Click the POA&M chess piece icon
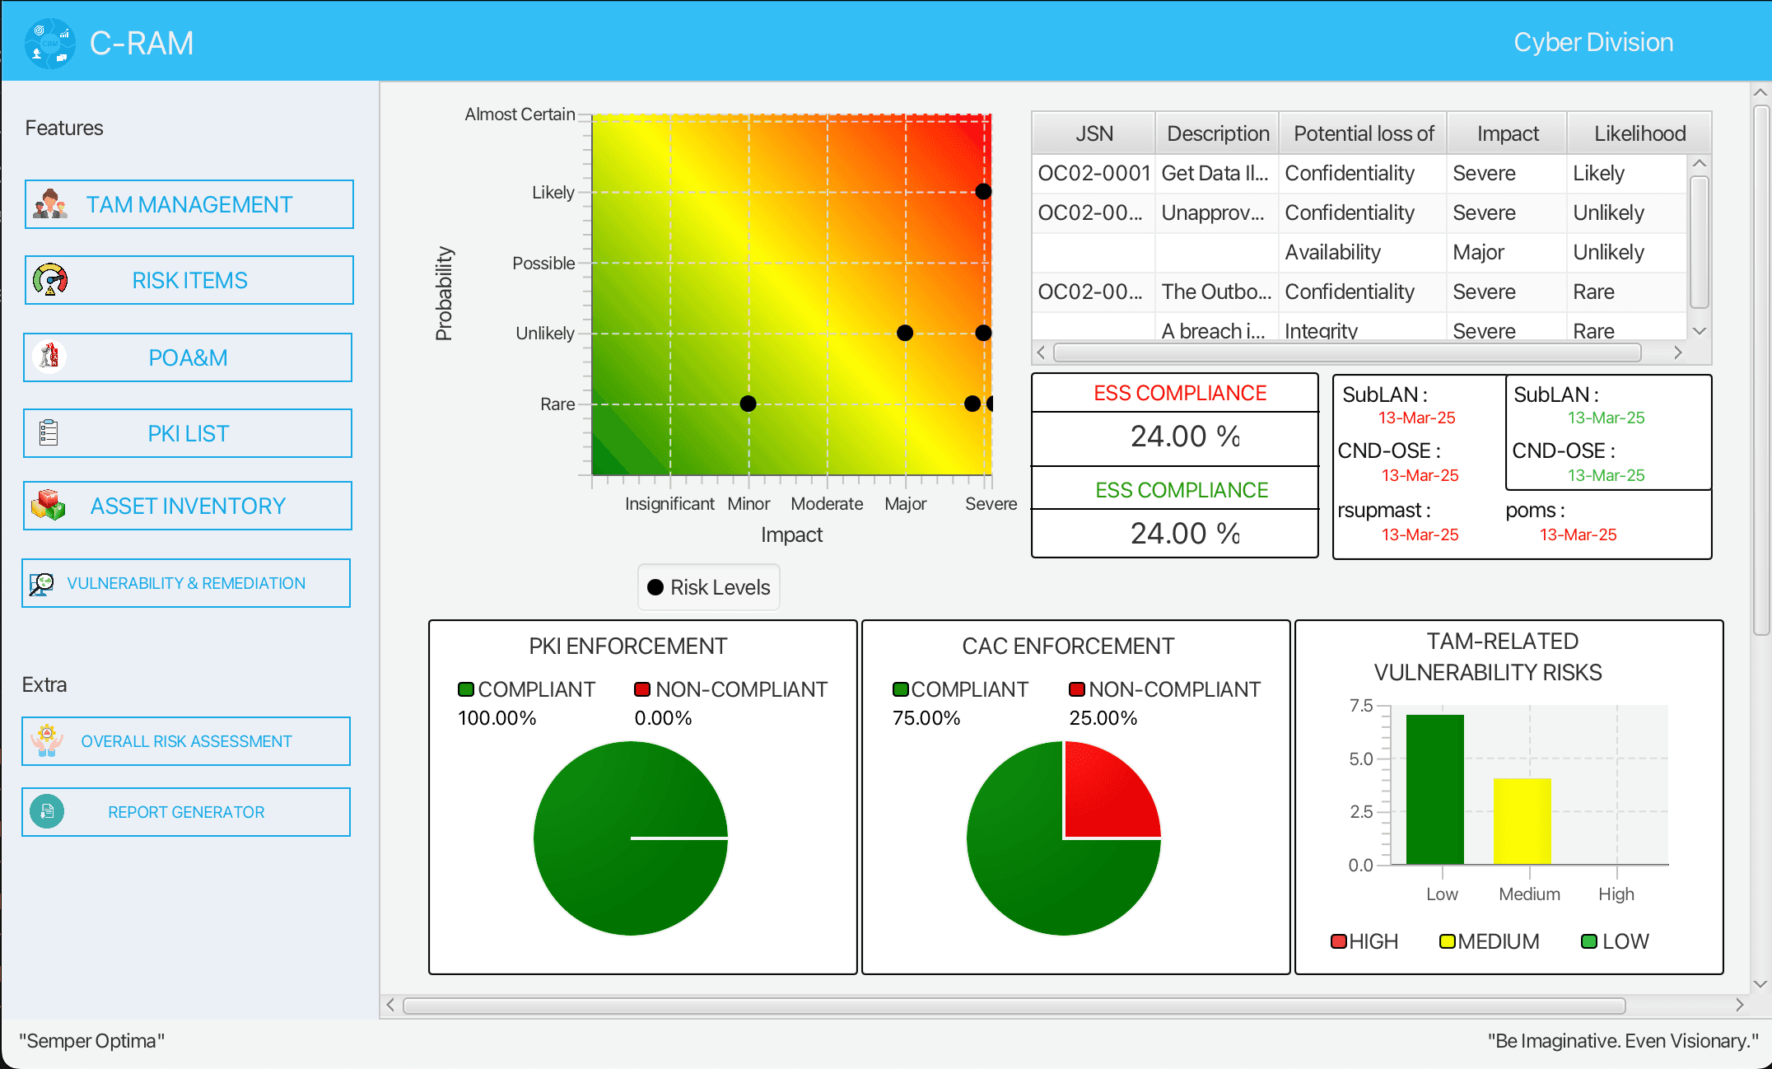Screen dimensions: 1772x1069 49,357
